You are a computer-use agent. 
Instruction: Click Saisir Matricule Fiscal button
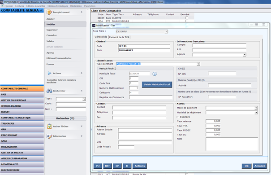(157, 84)
